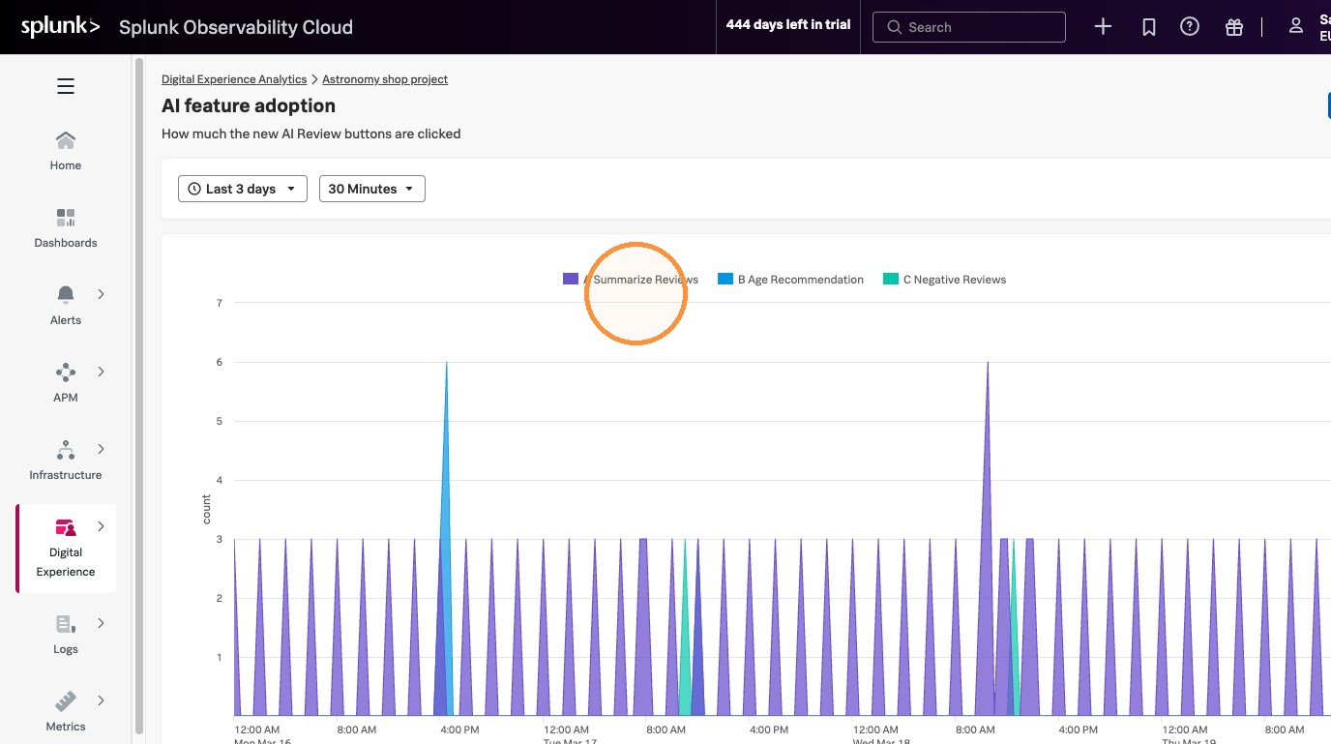
Task: Expand the Infrastructure submenu chevron
Action: [x=101, y=449]
